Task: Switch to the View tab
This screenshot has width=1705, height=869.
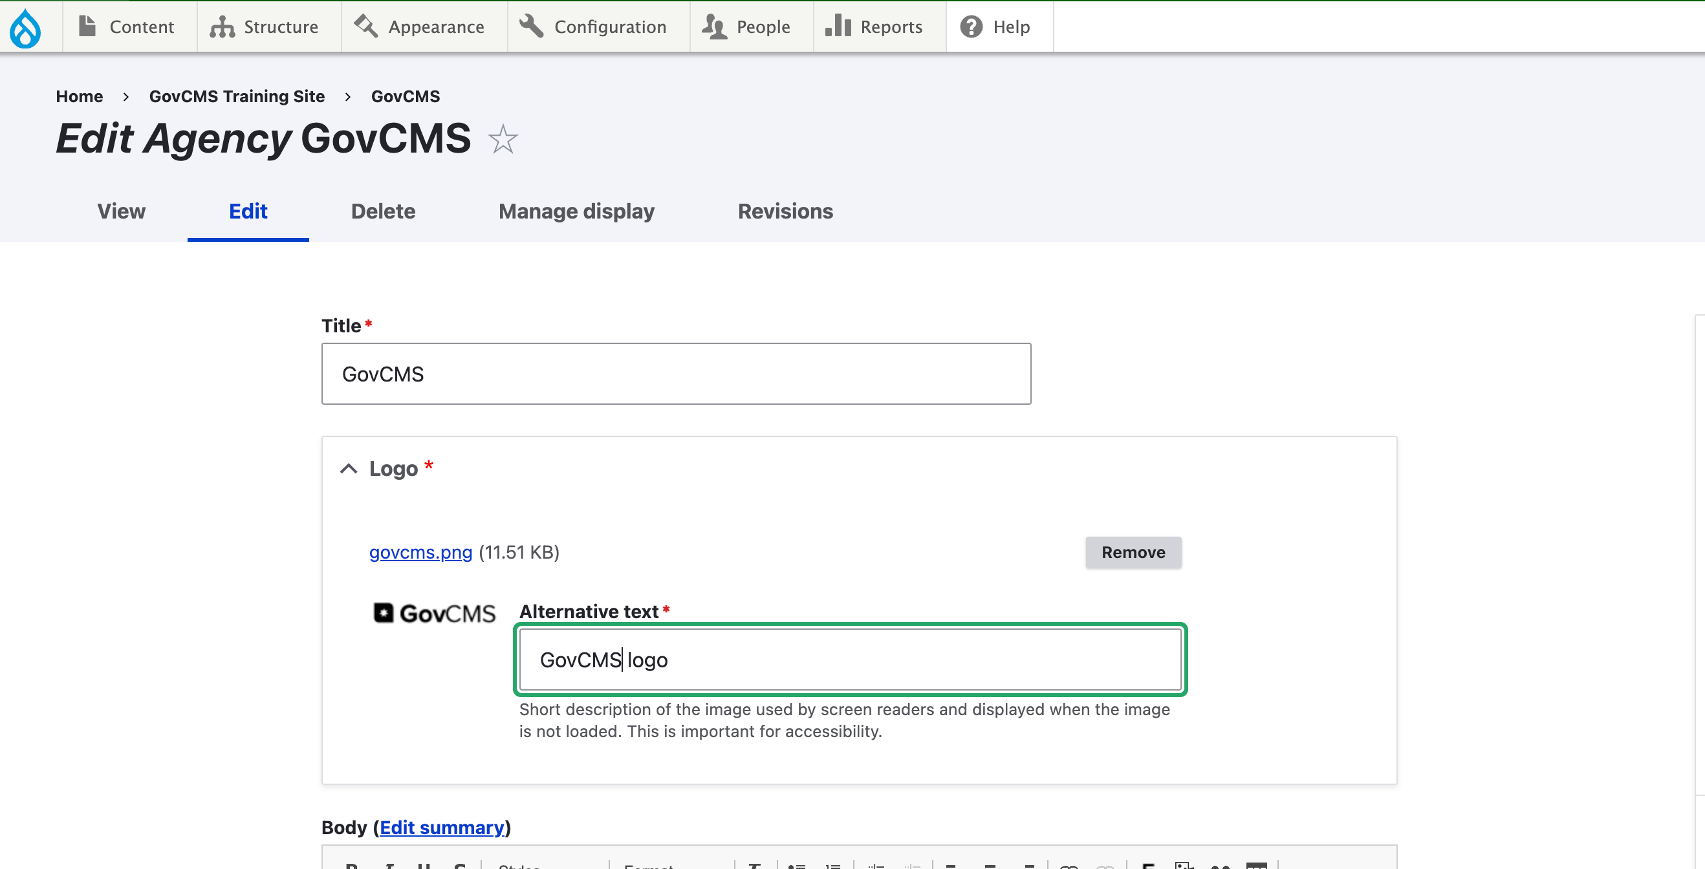Action: (x=121, y=211)
